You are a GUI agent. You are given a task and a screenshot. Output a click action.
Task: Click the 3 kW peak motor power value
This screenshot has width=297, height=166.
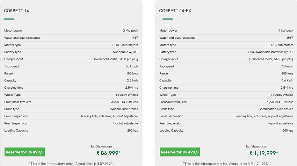point(130,31)
